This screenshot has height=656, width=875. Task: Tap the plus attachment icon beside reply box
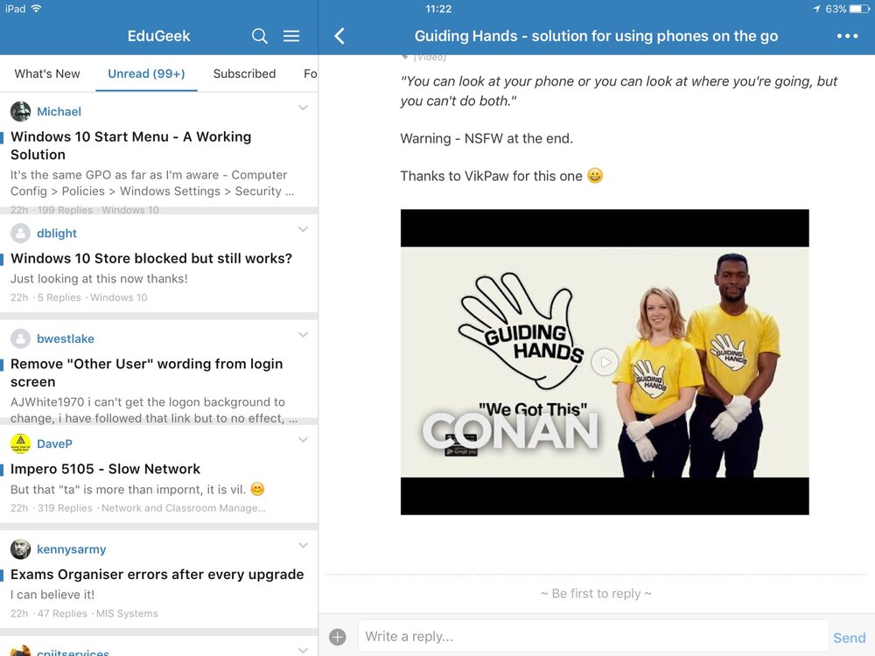click(x=338, y=637)
